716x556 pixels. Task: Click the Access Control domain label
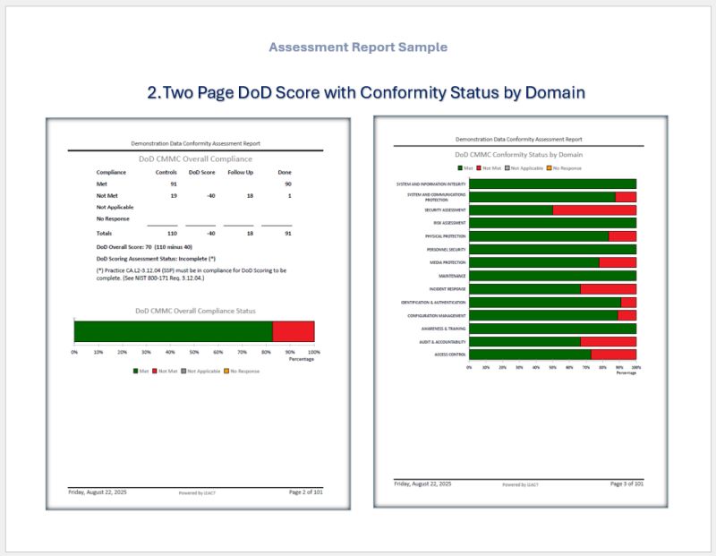(x=450, y=355)
